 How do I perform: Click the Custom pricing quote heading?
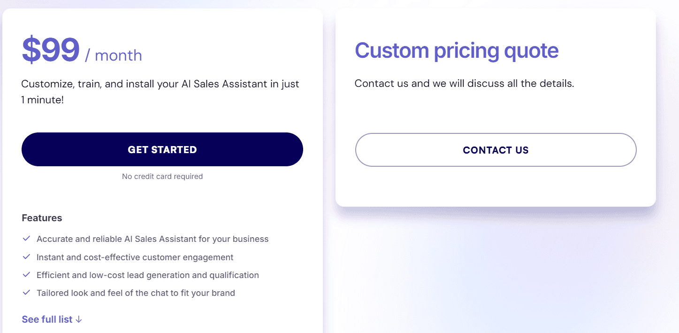point(457,50)
